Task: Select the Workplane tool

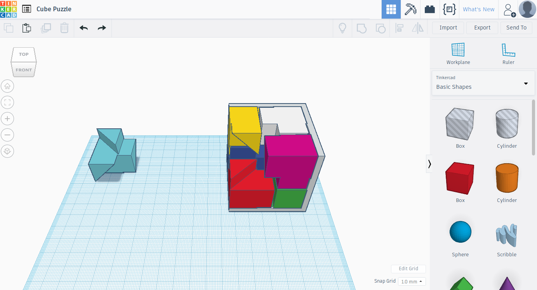Action: point(458,54)
